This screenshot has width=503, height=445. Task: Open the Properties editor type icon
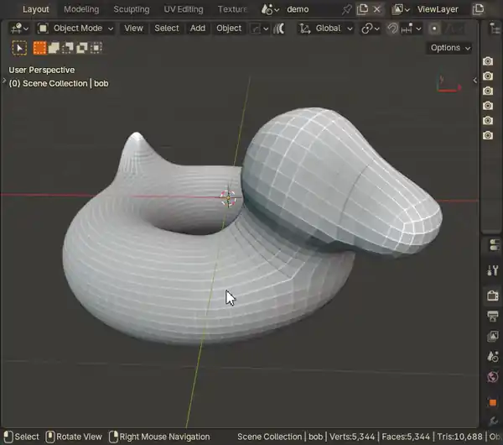coord(495,245)
